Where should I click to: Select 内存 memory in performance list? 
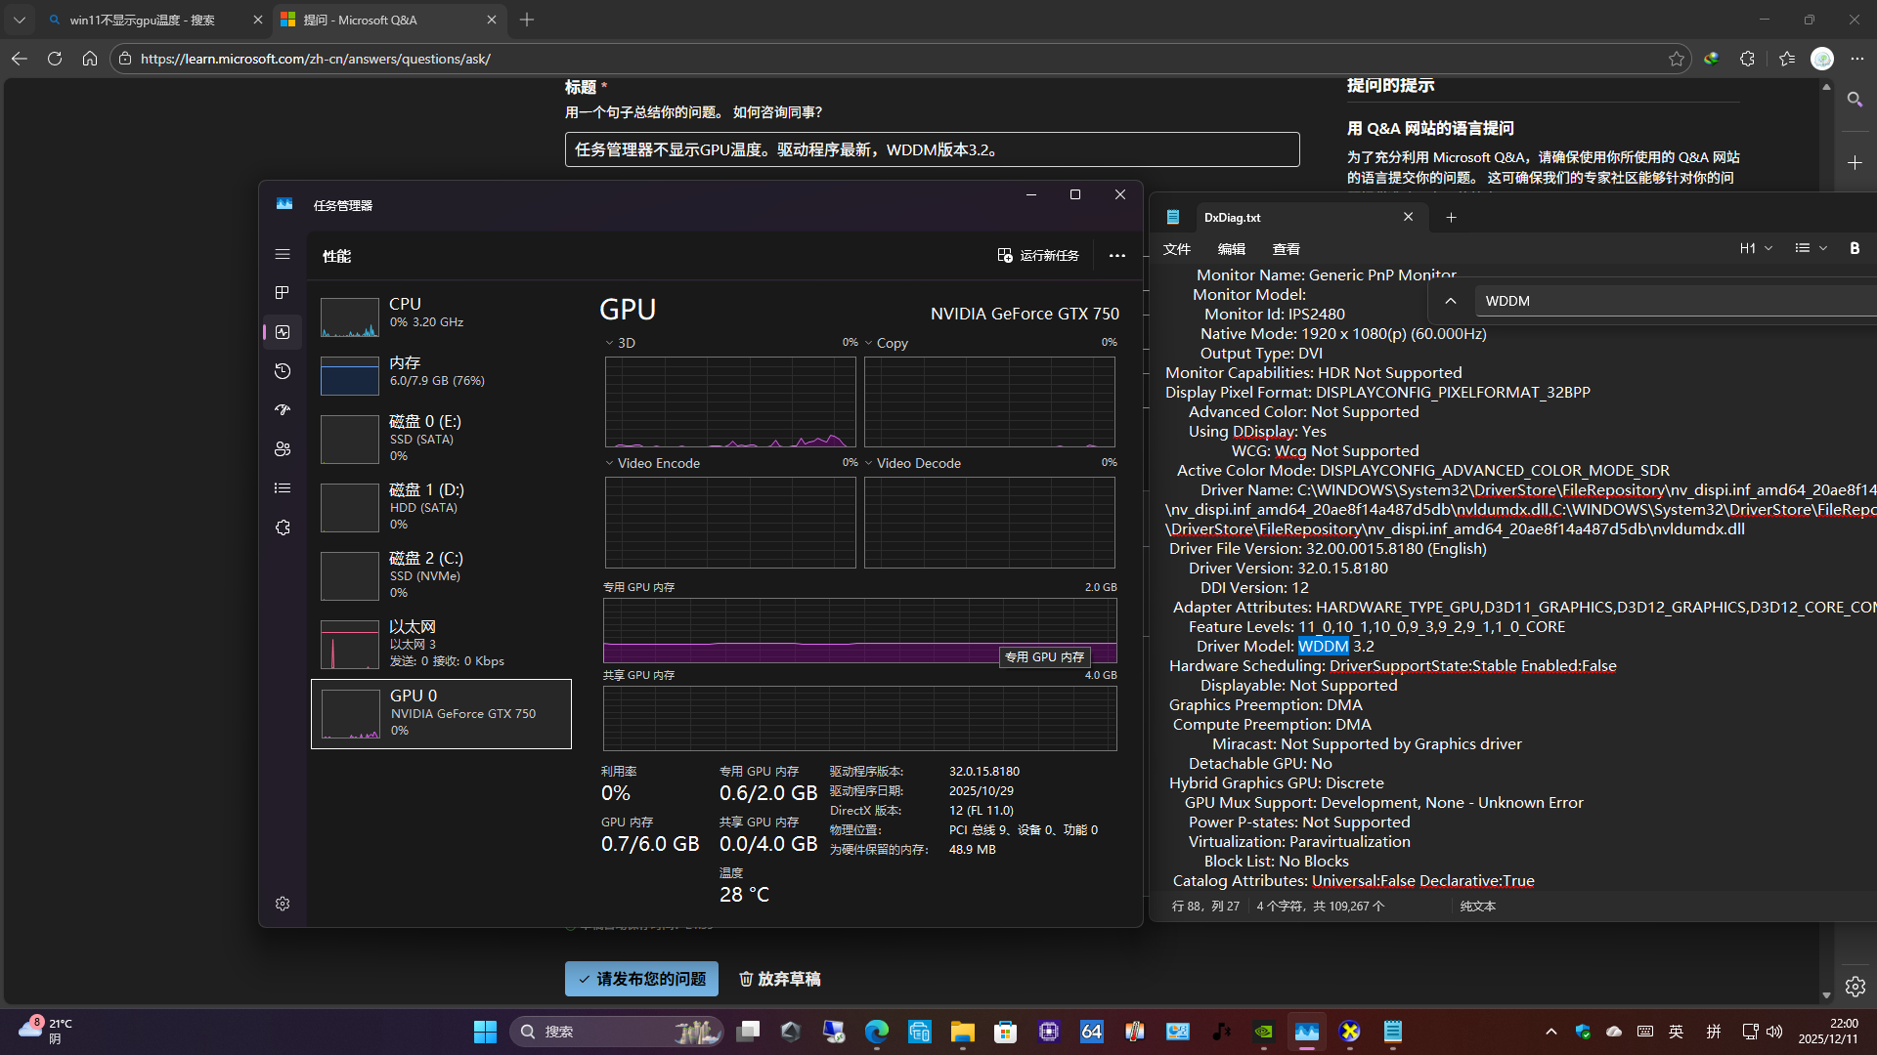tap(441, 371)
